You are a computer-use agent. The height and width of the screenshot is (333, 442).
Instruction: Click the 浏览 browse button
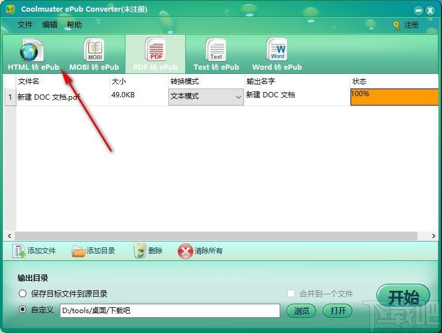[301, 311]
